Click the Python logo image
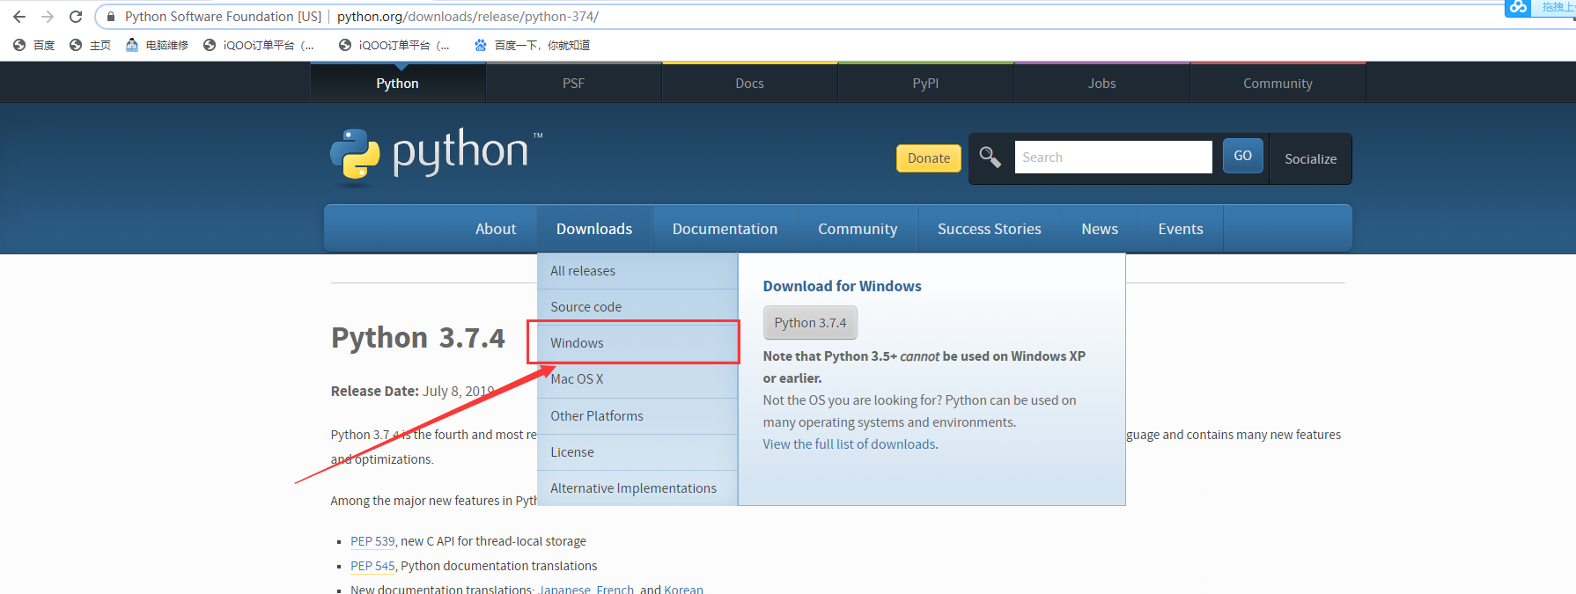The image size is (1576, 594). coord(437,158)
